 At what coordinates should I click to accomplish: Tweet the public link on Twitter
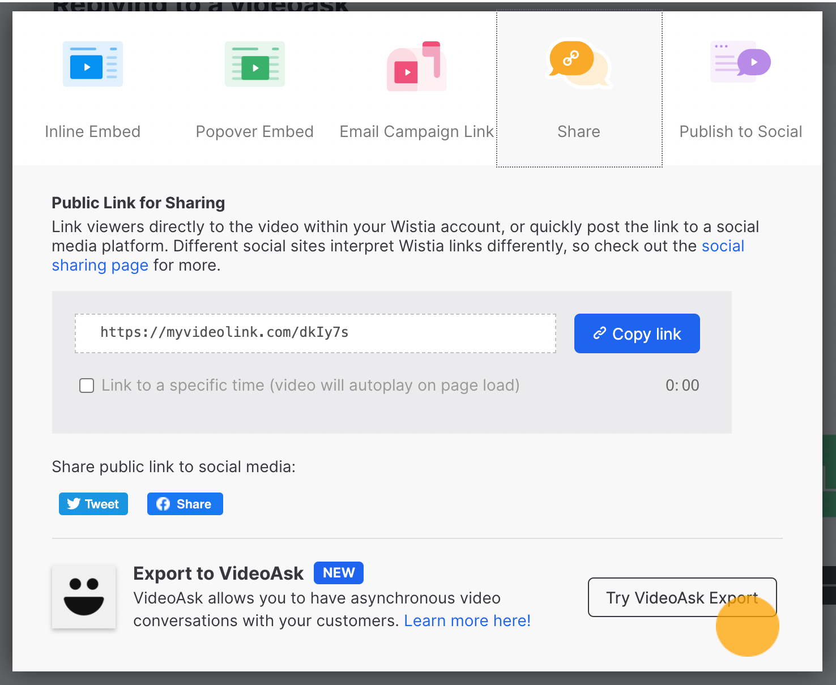click(93, 504)
